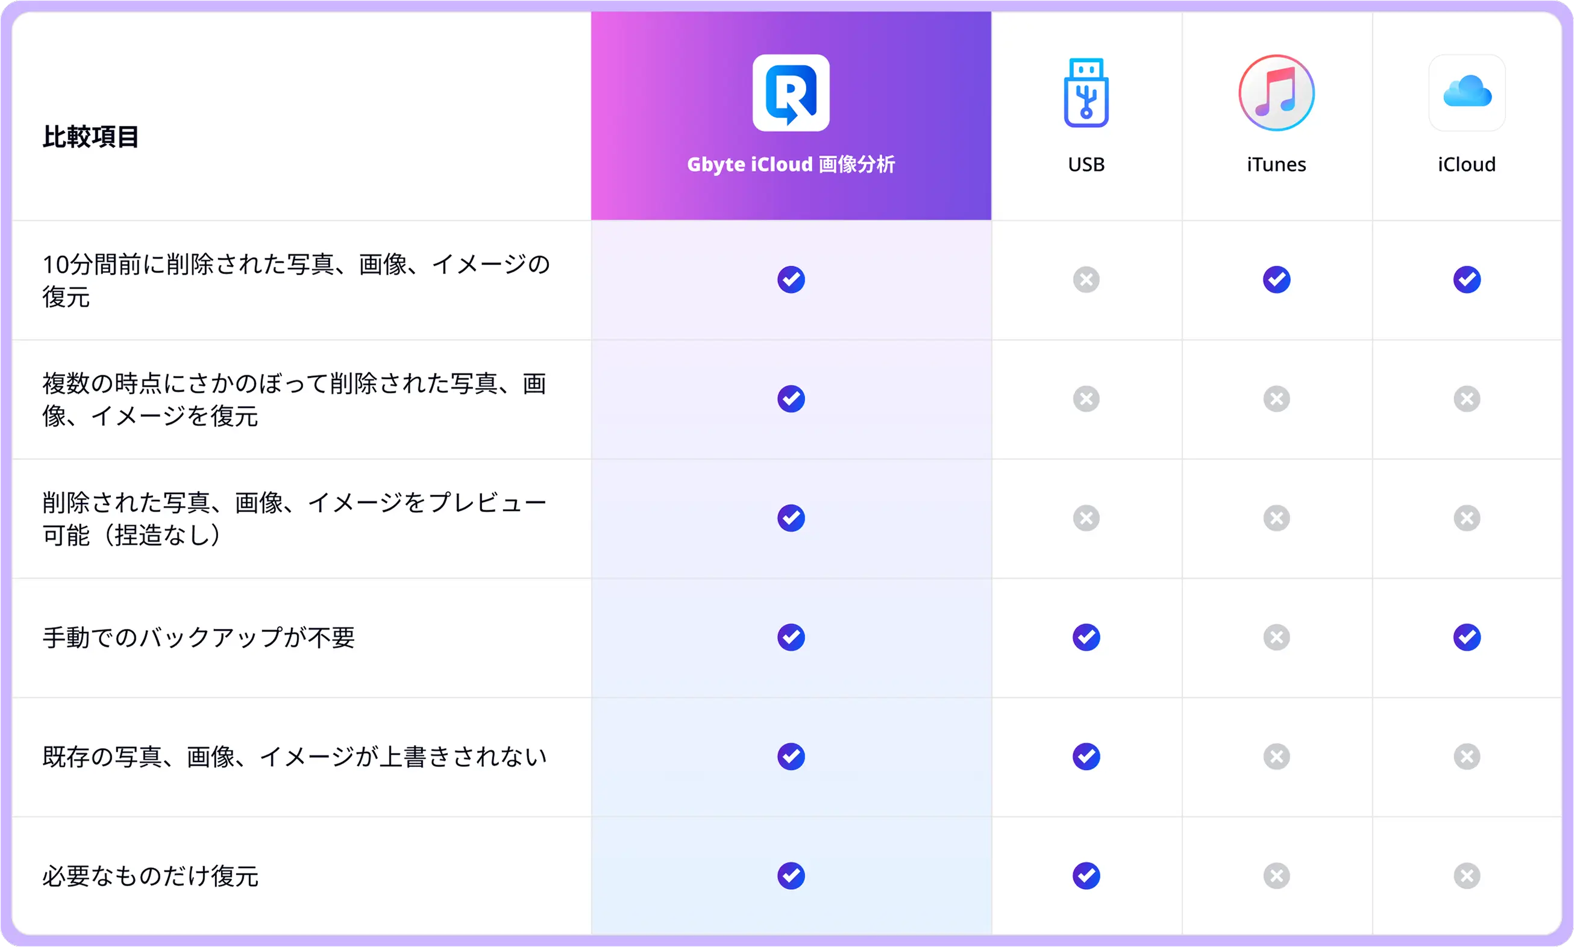
Task: Click iCloud gray cross in 上書きされない row
Action: 1467,756
